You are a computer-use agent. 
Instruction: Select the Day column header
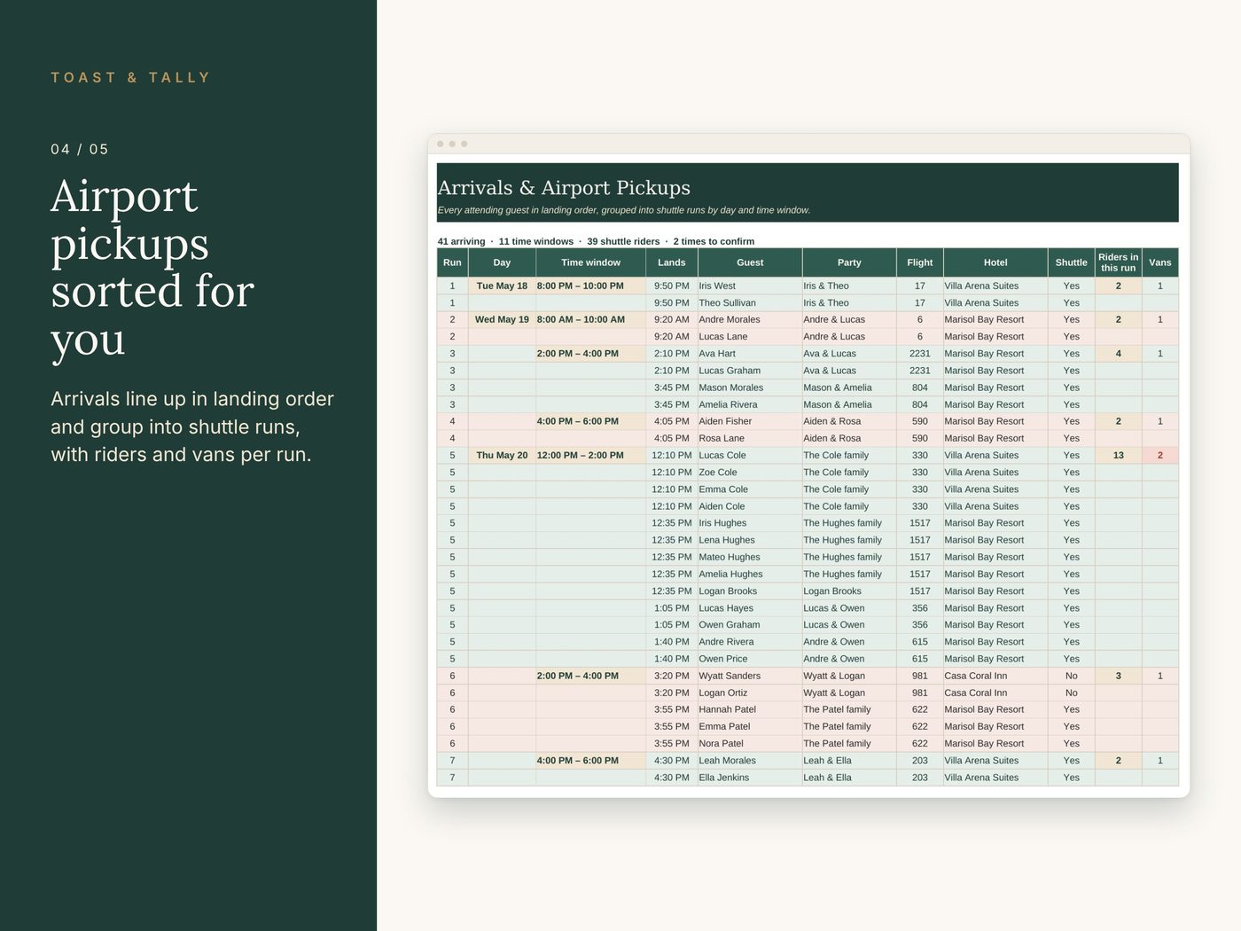tap(502, 262)
